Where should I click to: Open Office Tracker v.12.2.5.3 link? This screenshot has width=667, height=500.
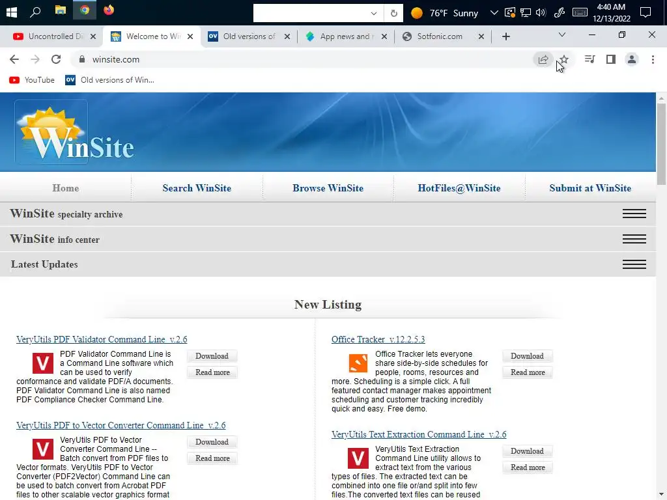378,339
